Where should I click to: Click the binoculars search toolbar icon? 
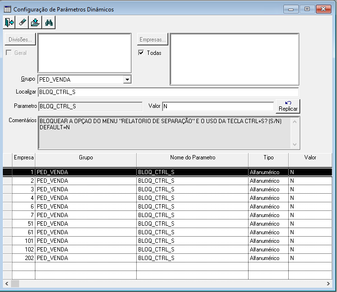point(49,22)
